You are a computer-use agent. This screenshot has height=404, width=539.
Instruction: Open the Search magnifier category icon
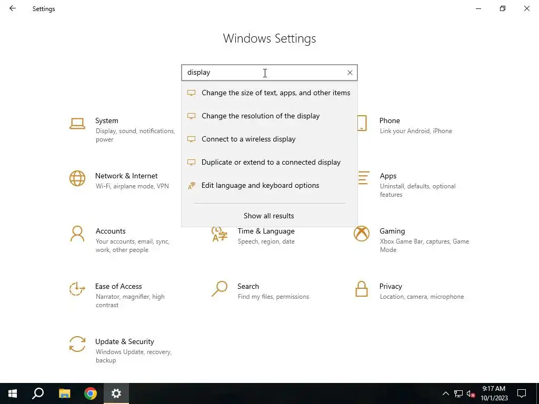tap(219, 289)
